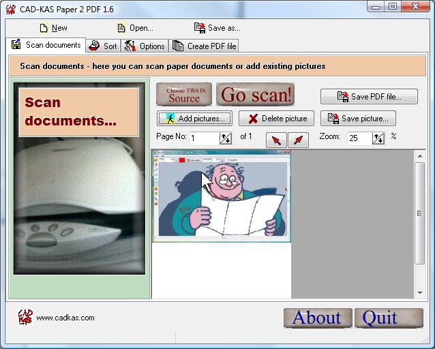
Task: Open the Options tab
Action: pos(144,46)
